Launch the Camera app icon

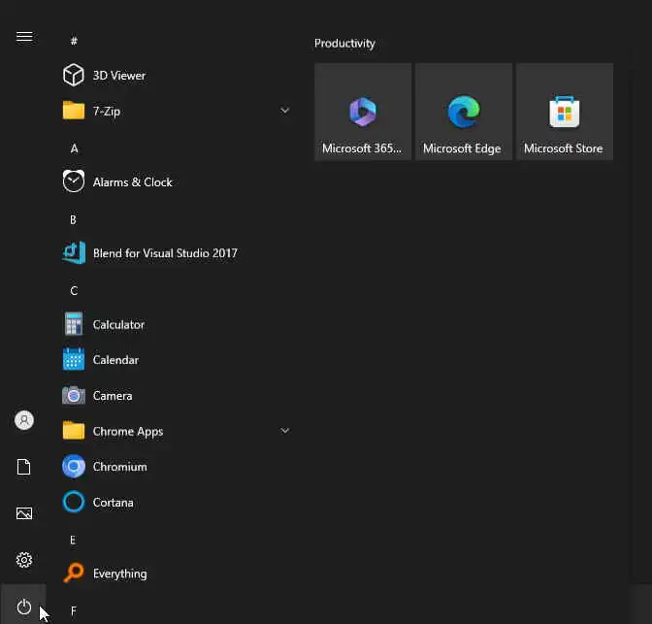(74, 395)
